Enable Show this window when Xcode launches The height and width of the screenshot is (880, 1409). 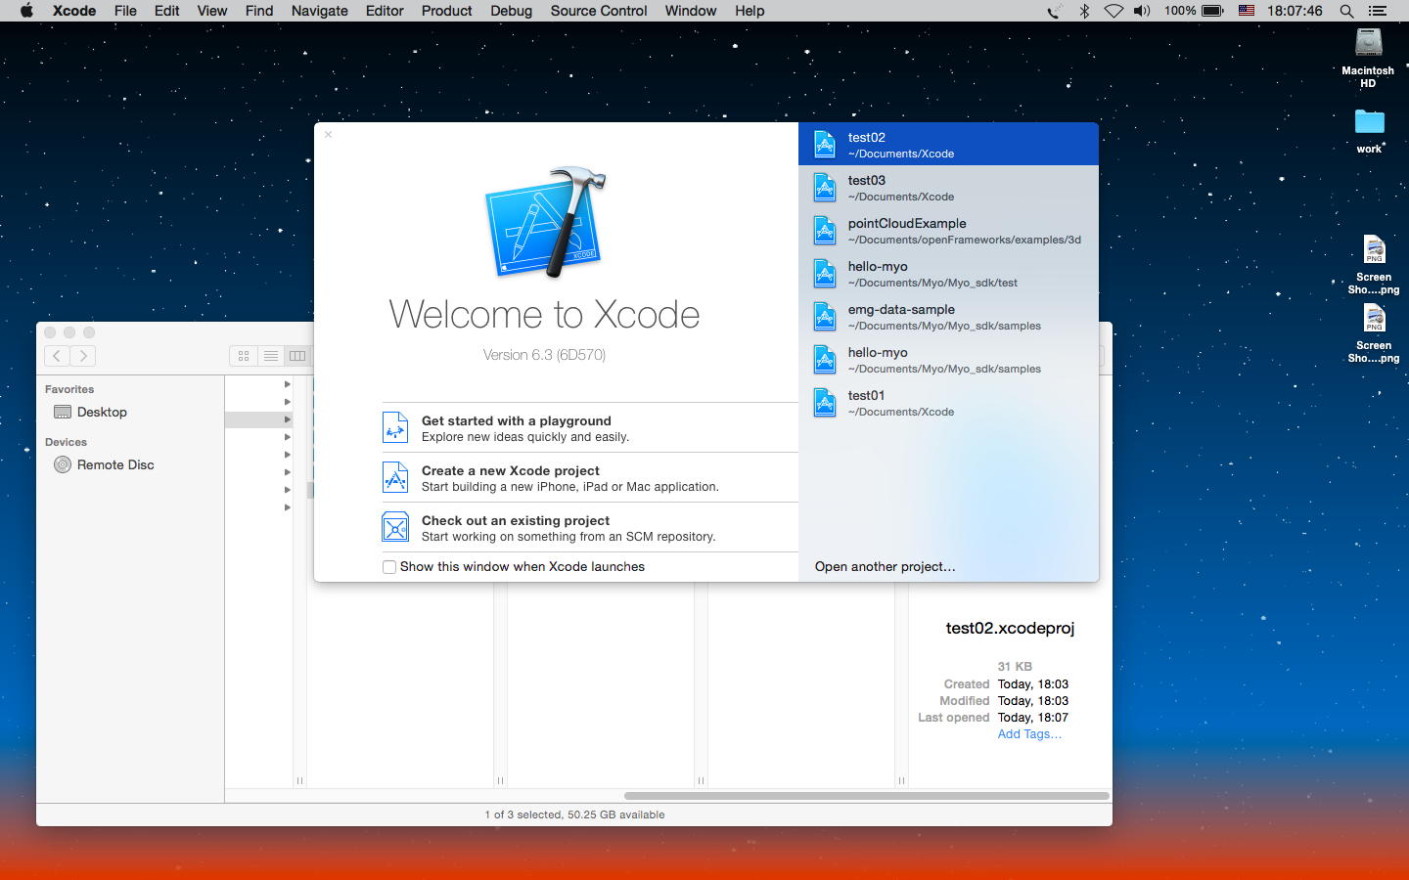pos(389,567)
